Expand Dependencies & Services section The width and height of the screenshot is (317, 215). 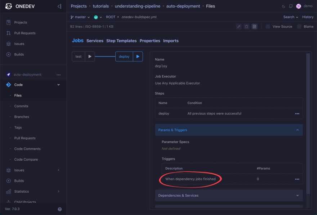229,196
